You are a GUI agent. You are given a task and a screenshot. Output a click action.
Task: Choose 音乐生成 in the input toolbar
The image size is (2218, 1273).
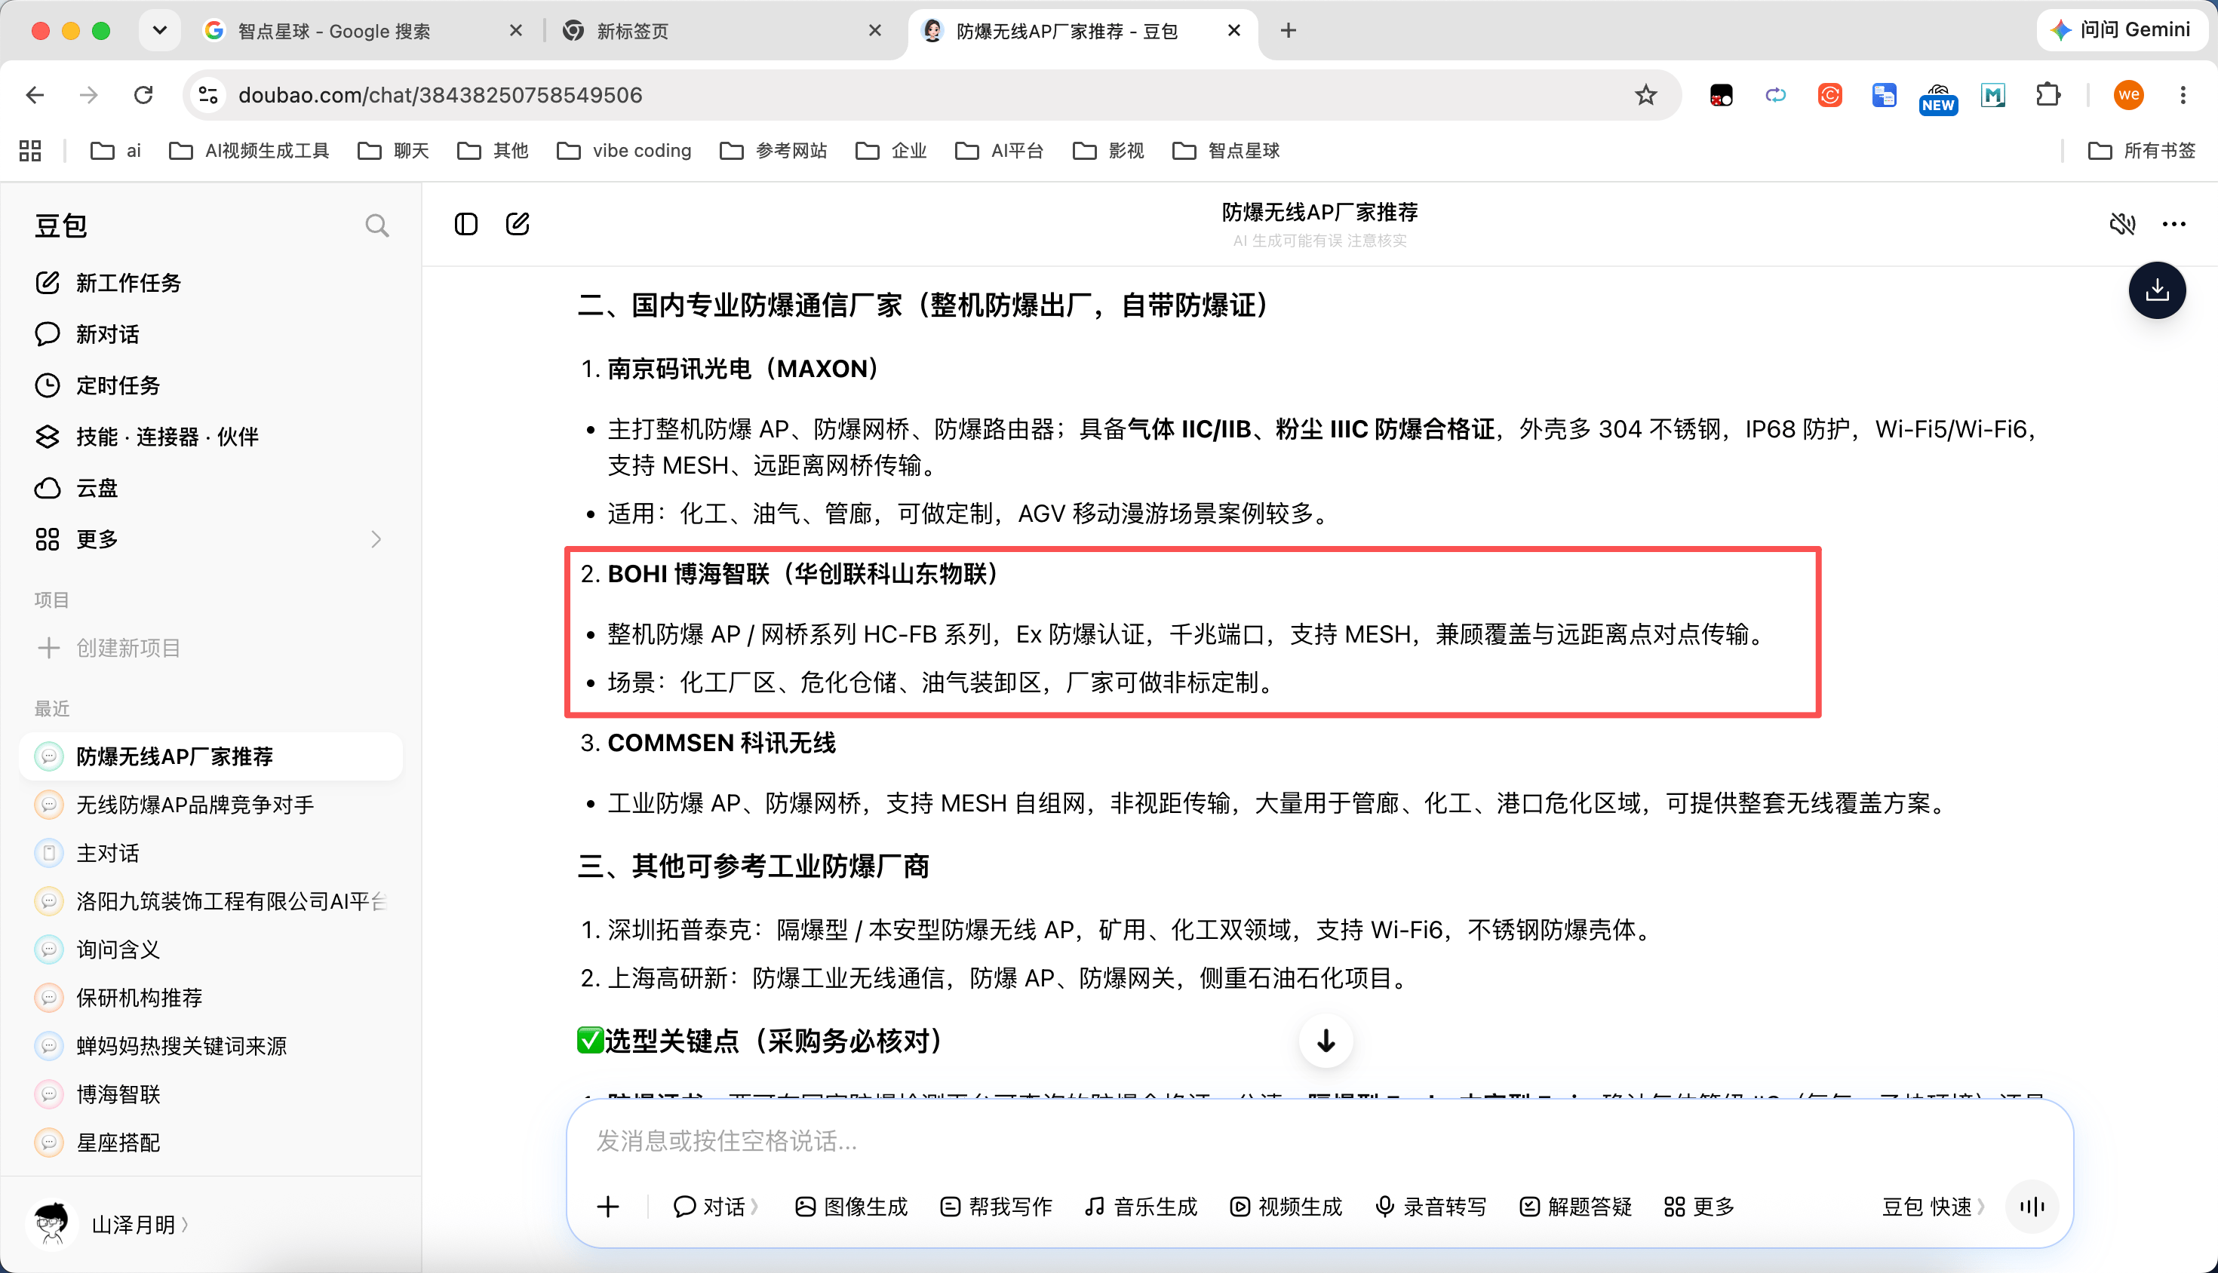(x=1141, y=1207)
